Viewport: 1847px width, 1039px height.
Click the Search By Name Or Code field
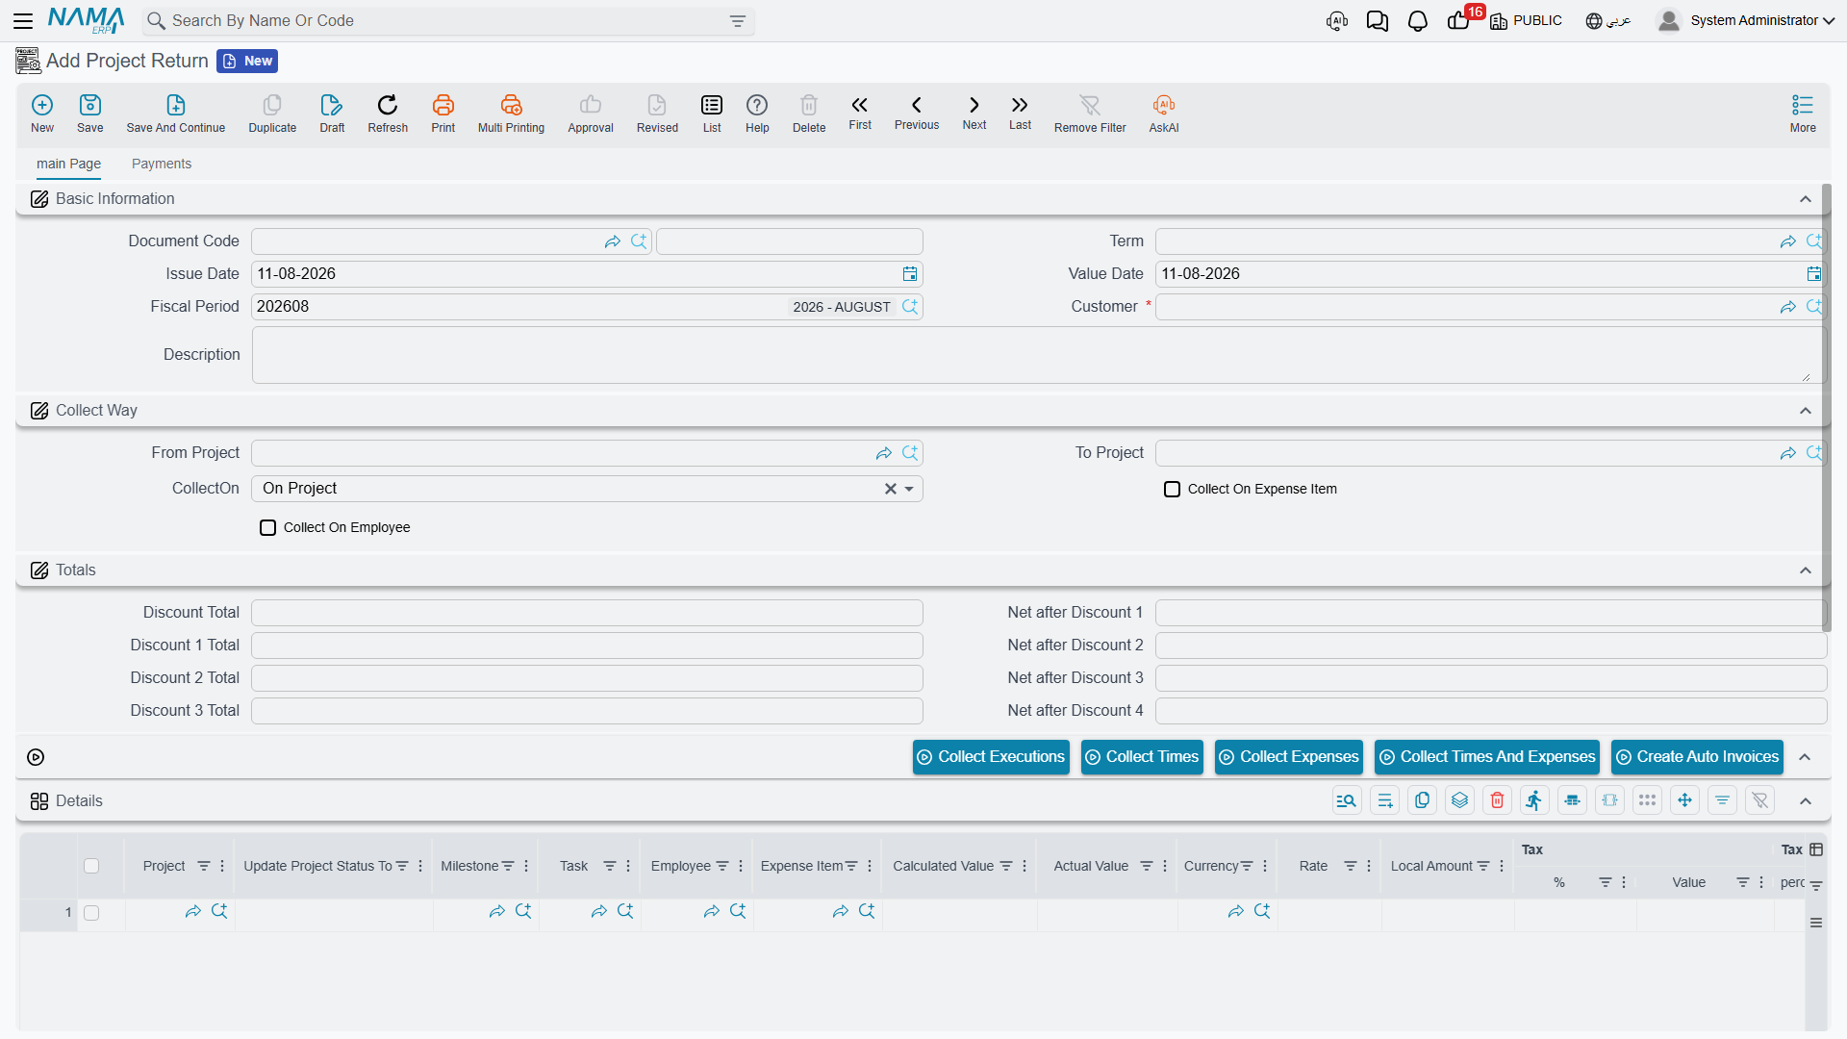pyautogui.click(x=447, y=21)
